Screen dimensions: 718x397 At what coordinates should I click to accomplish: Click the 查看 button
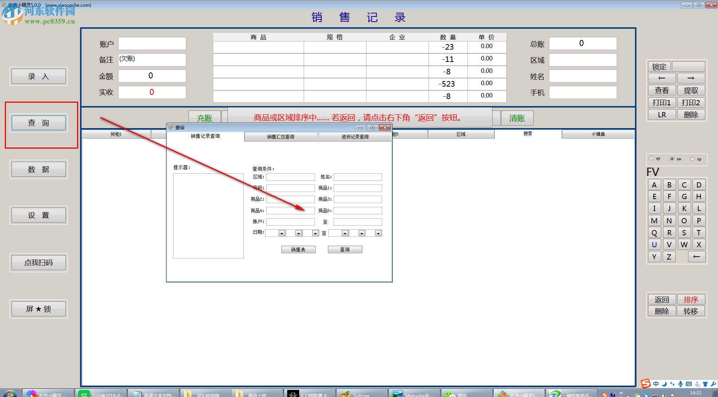pyautogui.click(x=662, y=90)
